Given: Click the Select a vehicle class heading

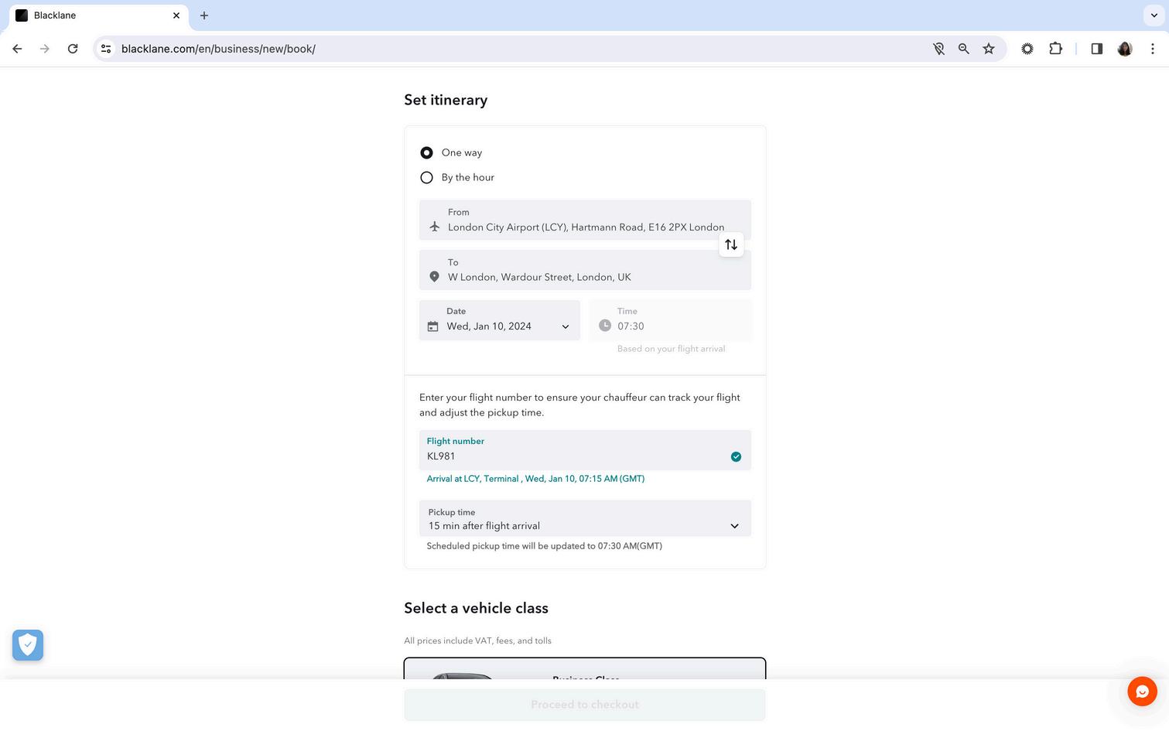Looking at the screenshot, I should (x=476, y=608).
